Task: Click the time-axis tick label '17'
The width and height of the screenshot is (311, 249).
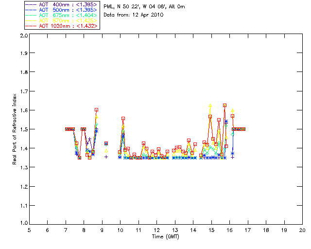Action: (248, 230)
